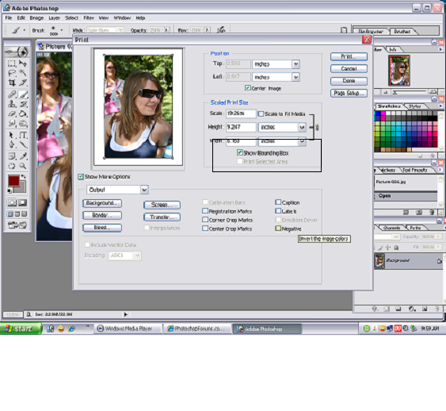
Task: Click the new adjustment layer icon
Action: tap(412, 309)
